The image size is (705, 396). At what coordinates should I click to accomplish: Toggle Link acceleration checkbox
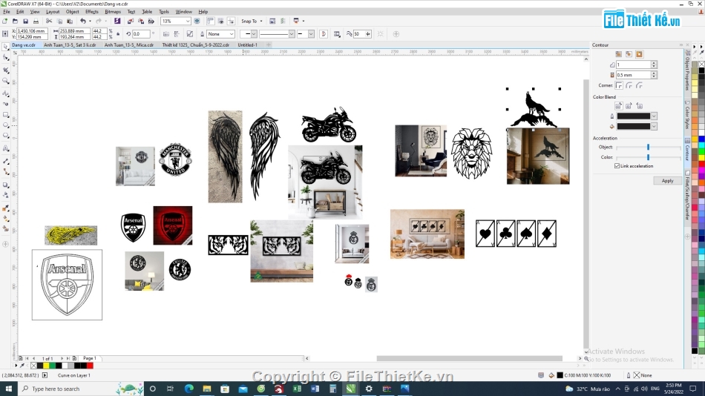pyautogui.click(x=617, y=166)
